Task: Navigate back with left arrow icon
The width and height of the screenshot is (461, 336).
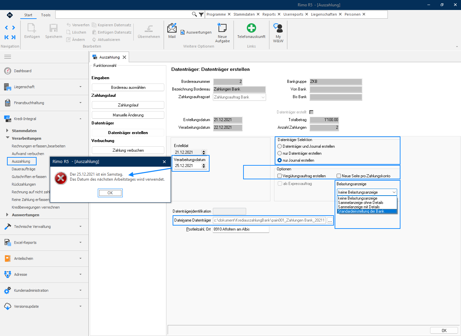Action: click(6, 28)
